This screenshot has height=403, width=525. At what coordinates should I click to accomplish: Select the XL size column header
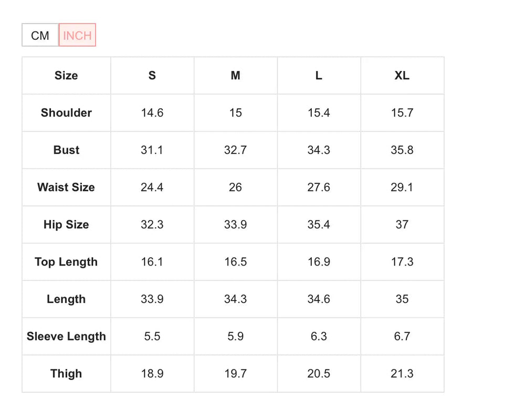[402, 76]
